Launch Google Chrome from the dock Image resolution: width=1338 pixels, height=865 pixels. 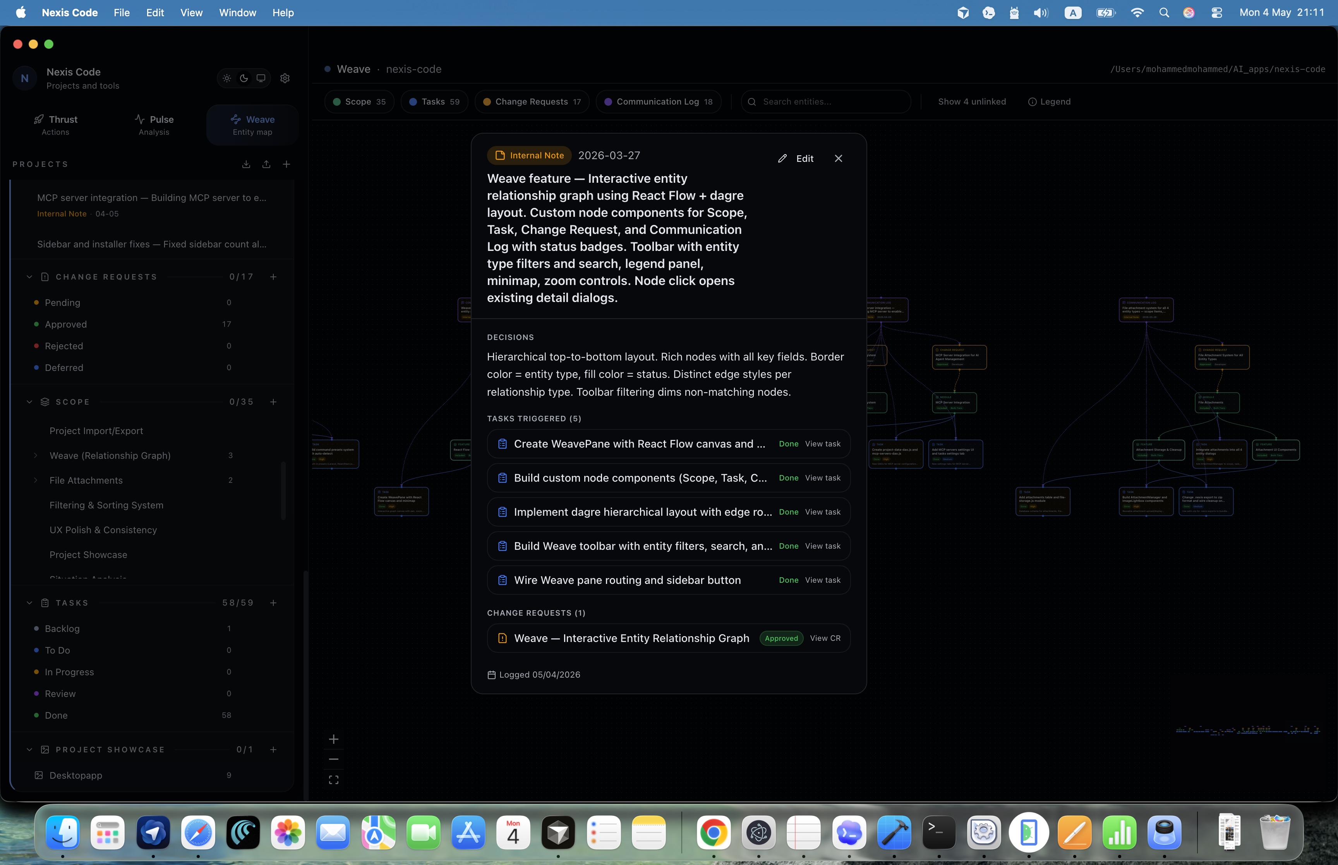click(x=714, y=832)
